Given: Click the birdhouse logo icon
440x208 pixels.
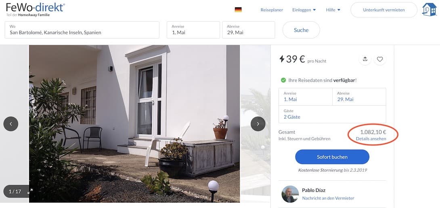Looking at the screenshot, I should pyautogui.click(x=430, y=10).
